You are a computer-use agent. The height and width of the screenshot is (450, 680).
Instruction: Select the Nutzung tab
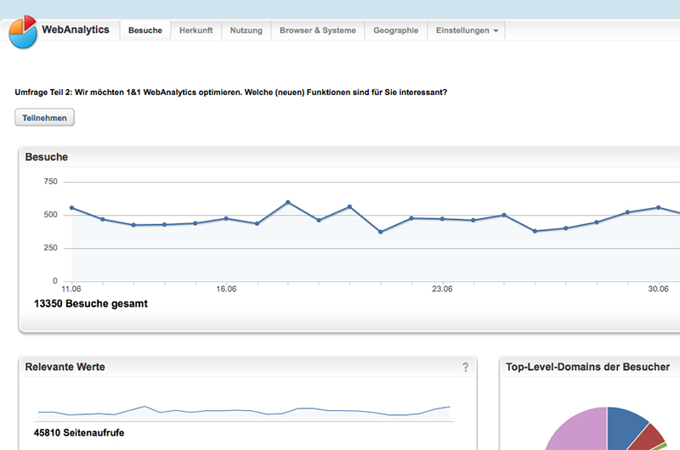click(246, 31)
